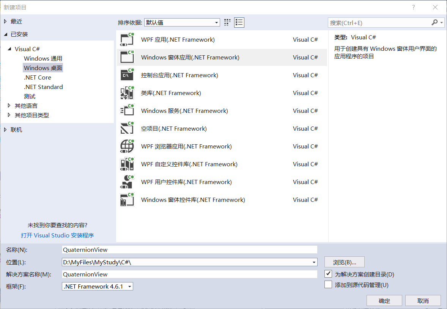Viewport: 447px width, 309px height.
Task: Select 空项目(.NET Framework) template
Action: (x=222, y=128)
